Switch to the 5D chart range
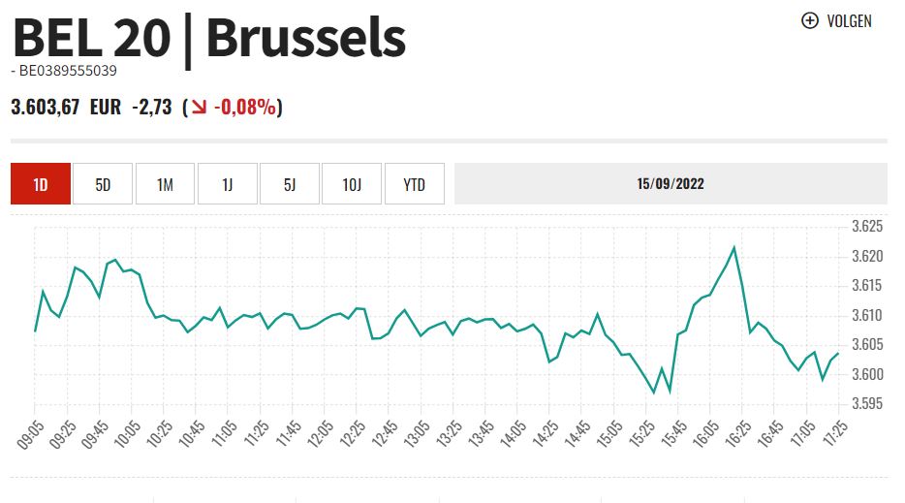 103,184
